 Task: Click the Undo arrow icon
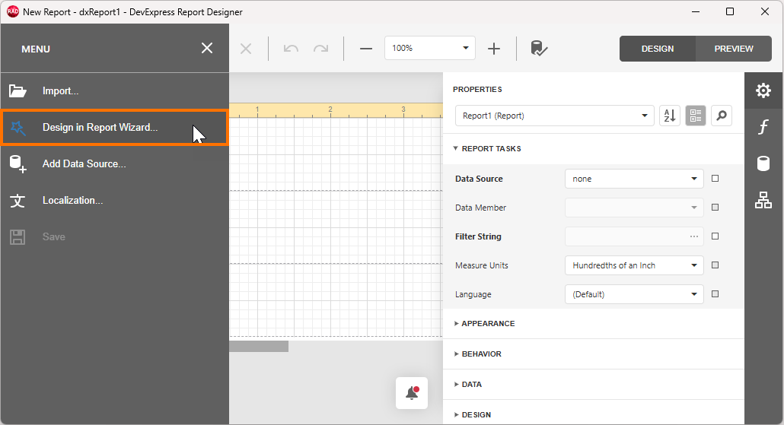291,49
